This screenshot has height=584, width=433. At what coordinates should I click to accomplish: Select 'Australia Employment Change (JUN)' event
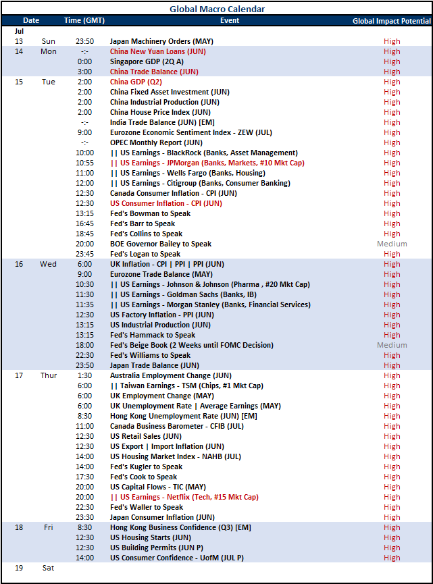coord(171,375)
